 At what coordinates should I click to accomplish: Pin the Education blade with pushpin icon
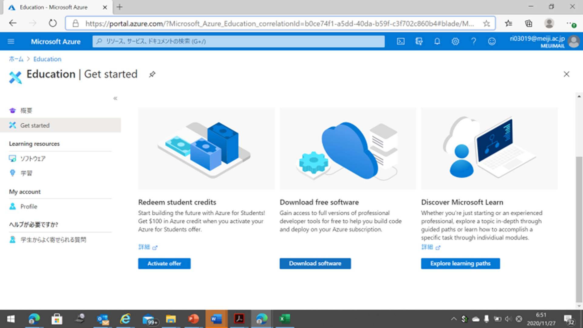pos(152,74)
